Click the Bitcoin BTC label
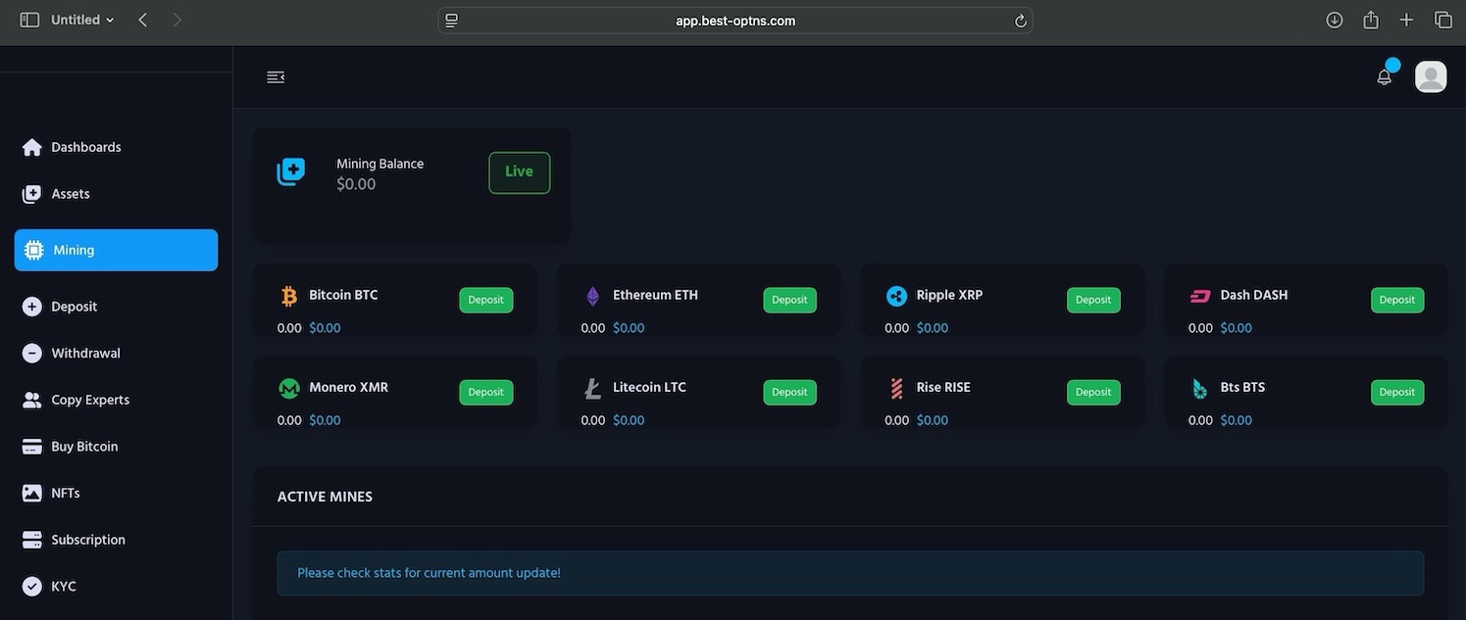 pyautogui.click(x=343, y=295)
